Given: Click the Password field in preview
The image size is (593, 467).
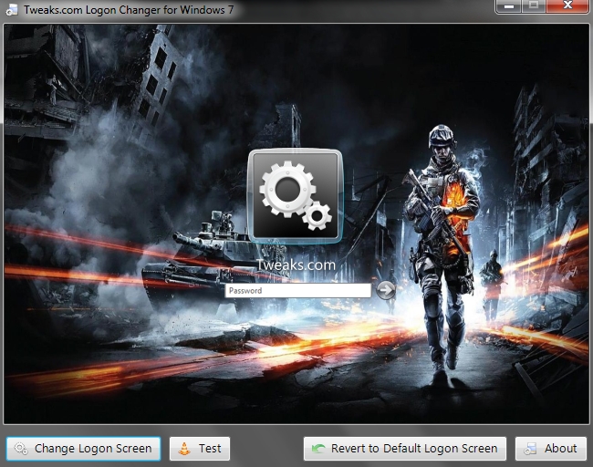Looking at the screenshot, I should [298, 290].
